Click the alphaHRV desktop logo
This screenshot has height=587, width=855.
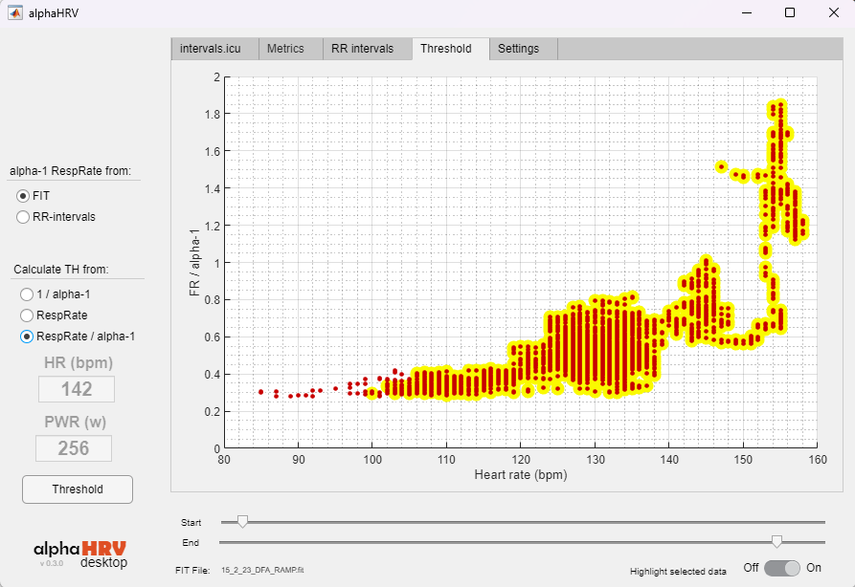tap(80, 554)
